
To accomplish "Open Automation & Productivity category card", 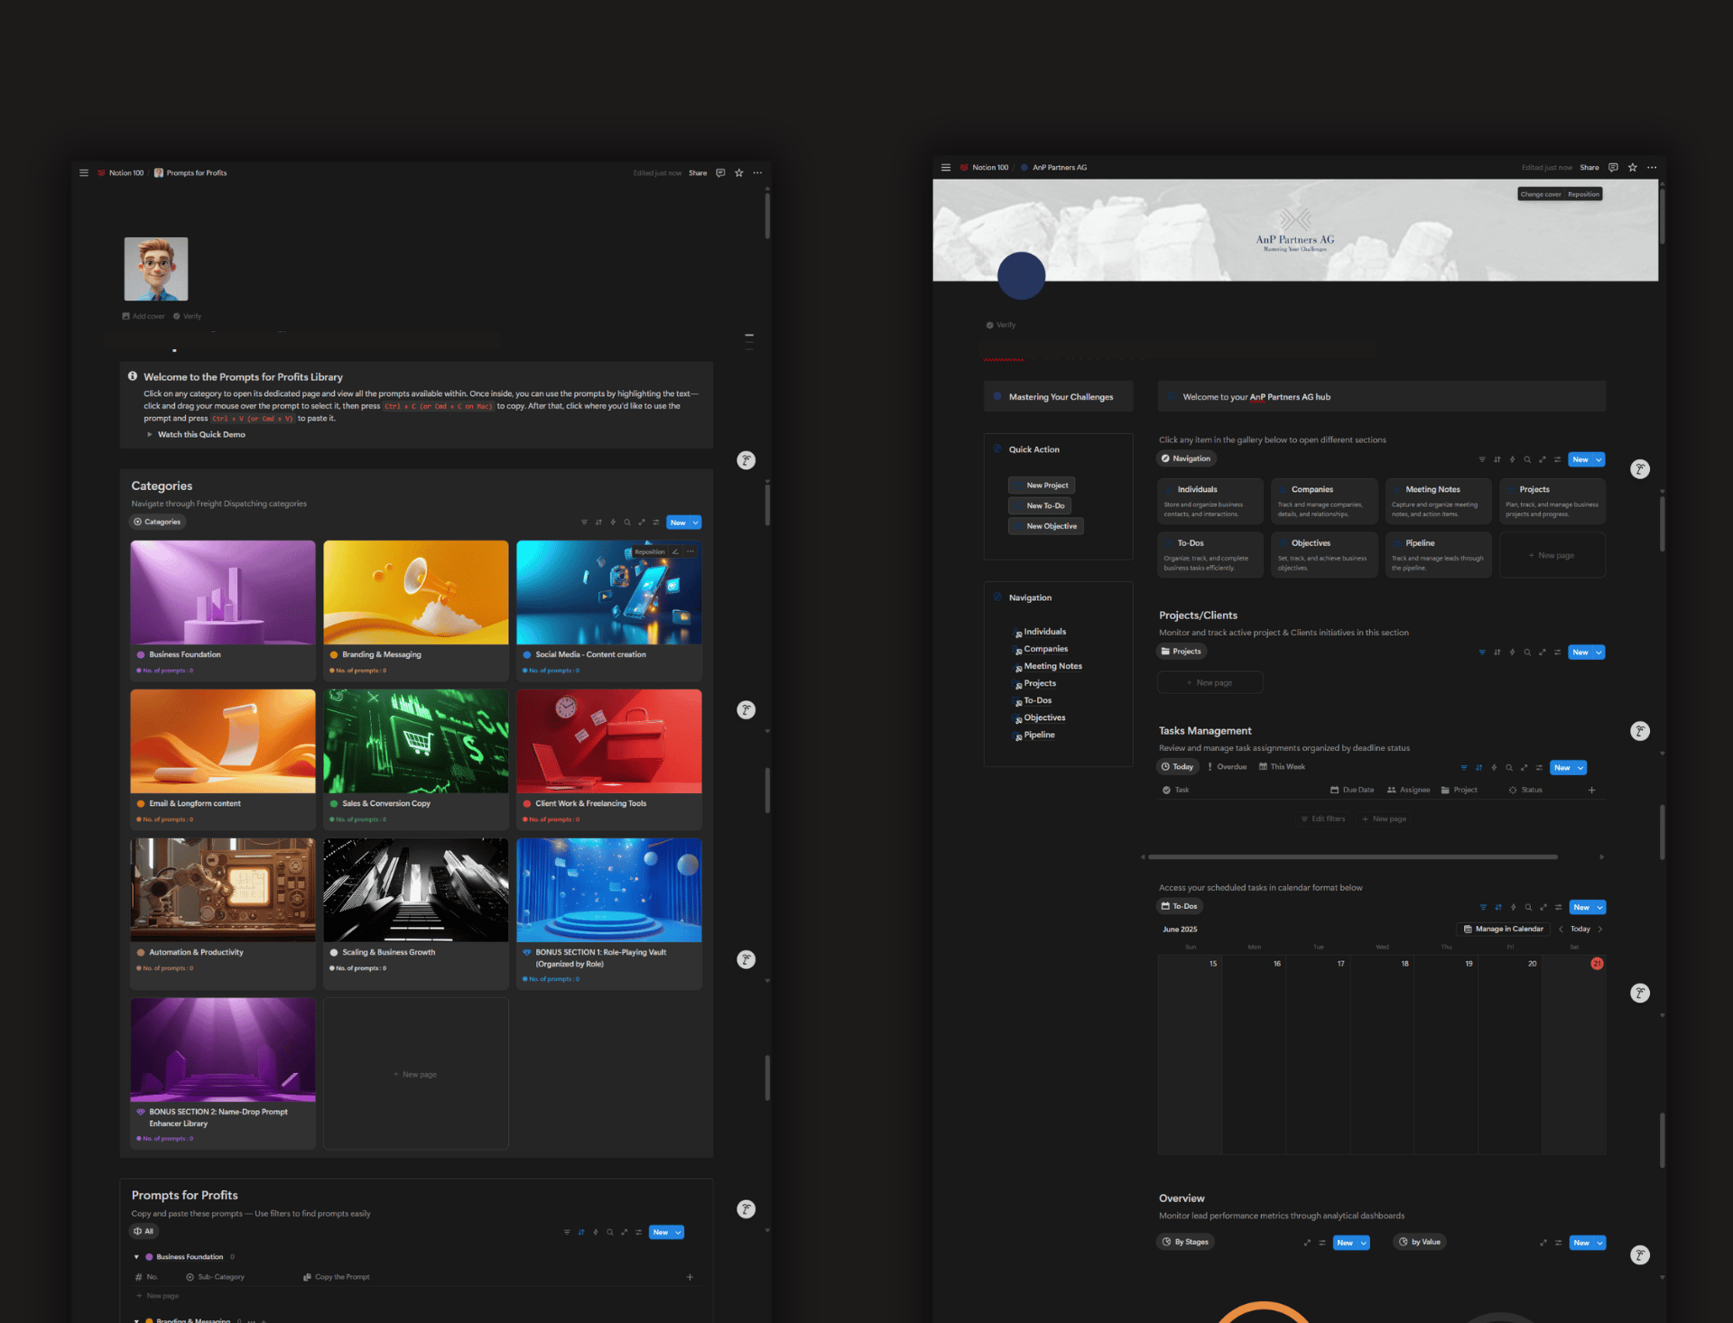I will click(x=223, y=913).
